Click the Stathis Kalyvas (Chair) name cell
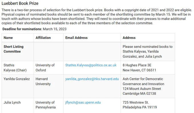Screen dimensions: 194x113 pos(18,68)
